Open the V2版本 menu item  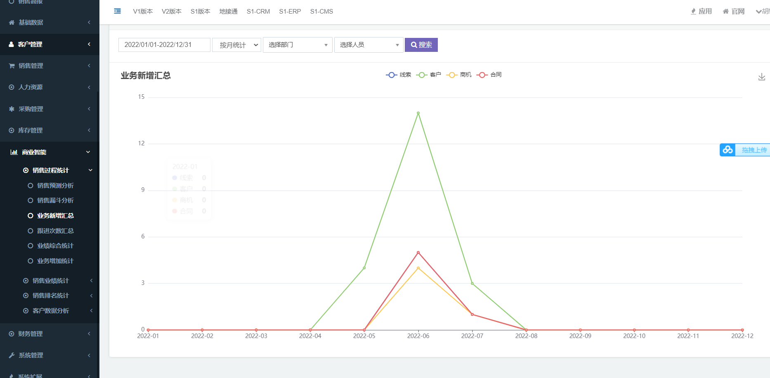(171, 12)
